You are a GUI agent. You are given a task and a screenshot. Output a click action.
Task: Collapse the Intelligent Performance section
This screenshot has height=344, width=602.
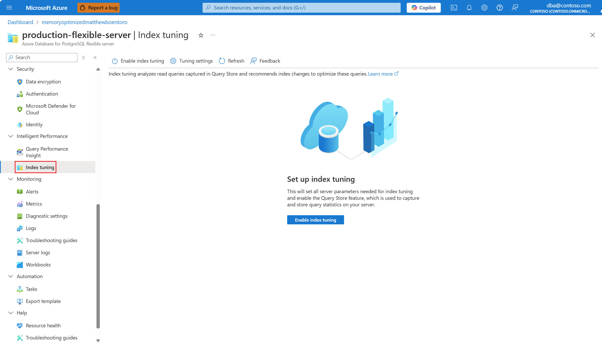[x=11, y=136]
